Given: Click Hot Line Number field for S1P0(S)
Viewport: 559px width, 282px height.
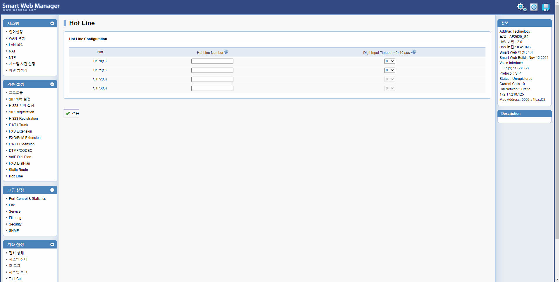Looking at the screenshot, I should tap(212, 61).
